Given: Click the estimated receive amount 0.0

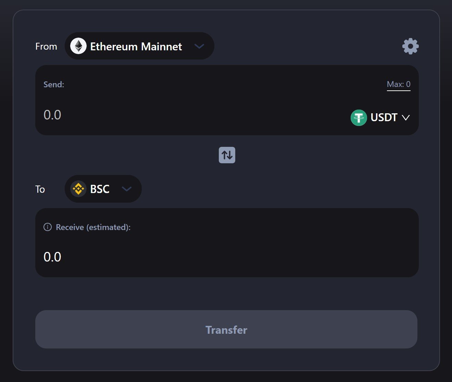Looking at the screenshot, I should (x=52, y=257).
